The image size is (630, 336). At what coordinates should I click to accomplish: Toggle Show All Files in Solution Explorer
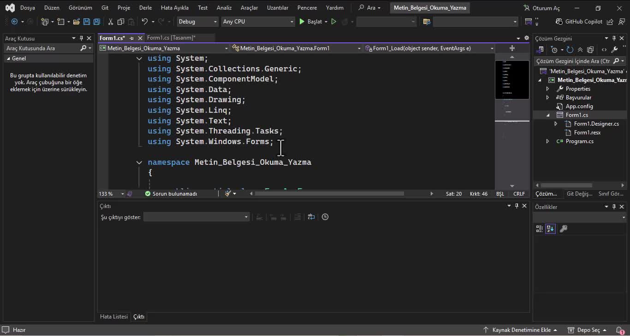[x=590, y=50]
